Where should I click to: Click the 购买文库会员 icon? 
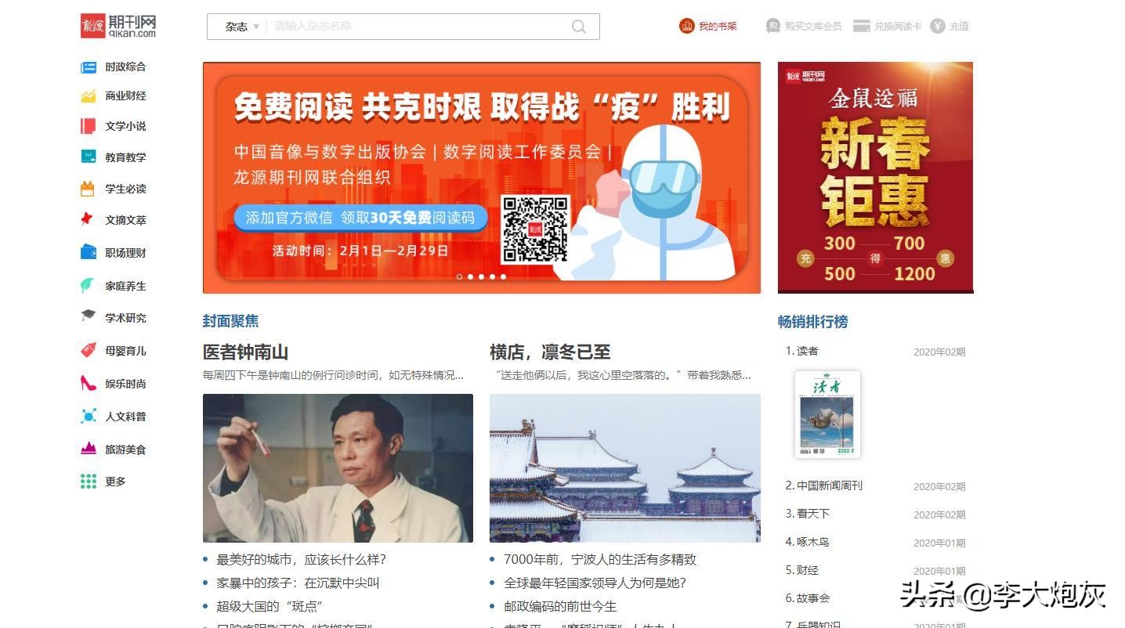click(773, 26)
